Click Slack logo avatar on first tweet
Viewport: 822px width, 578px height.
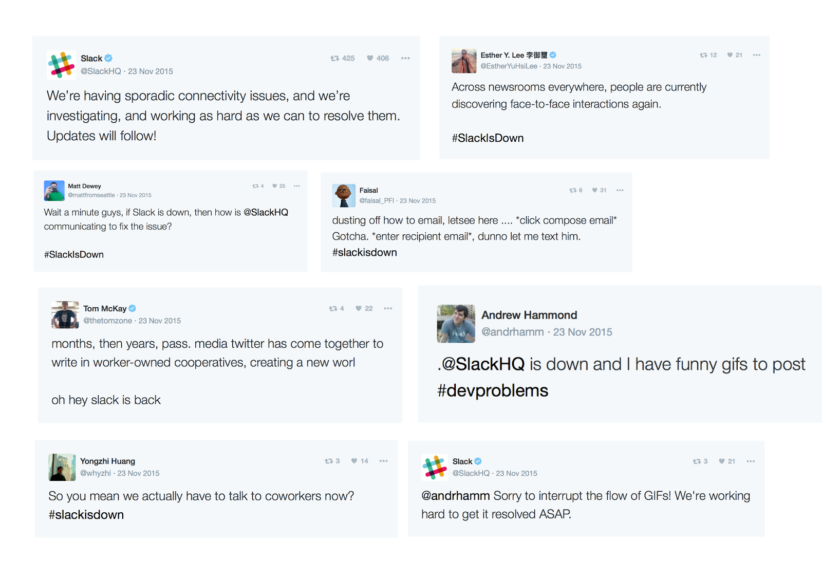tap(61, 65)
